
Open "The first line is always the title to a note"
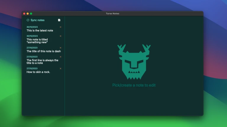tap(43, 62)
